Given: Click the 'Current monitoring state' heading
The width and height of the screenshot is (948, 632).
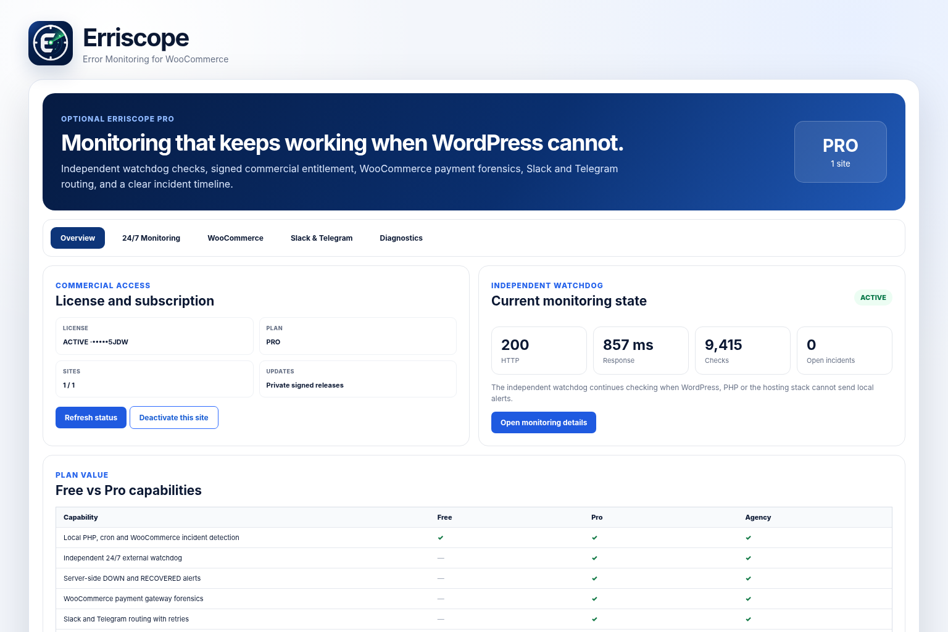Looking at the screenshot, I should point(569,301).
